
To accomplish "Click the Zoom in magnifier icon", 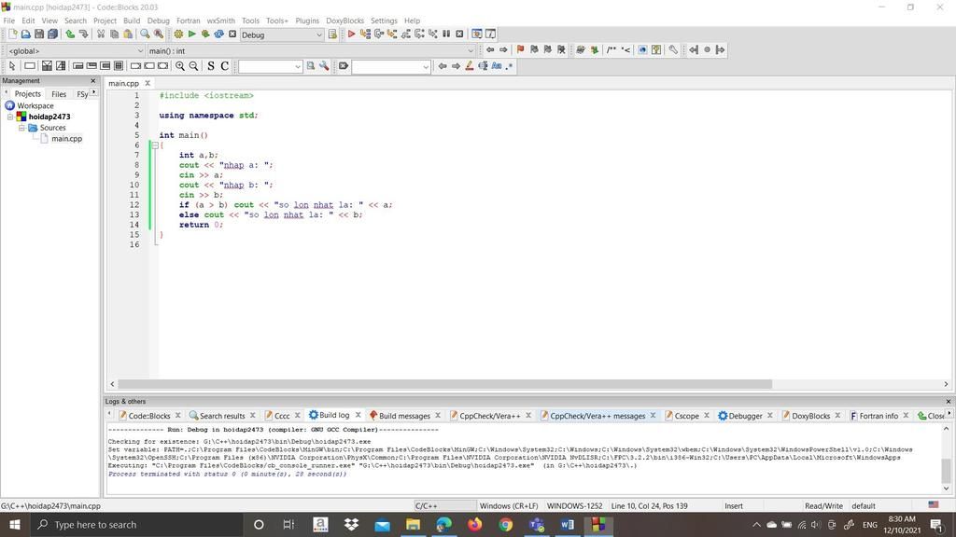I will tap(180, 66).
